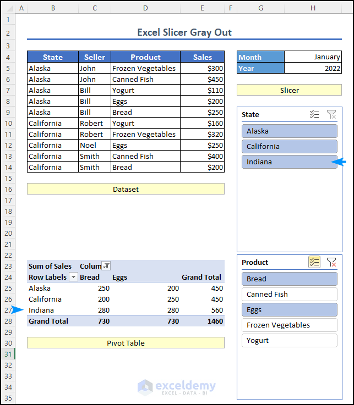
Task: Click the $300 sales cell
Action: click(x=203, y=68)
